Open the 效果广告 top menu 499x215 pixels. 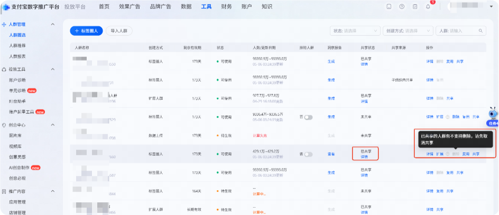coord(130,7)
